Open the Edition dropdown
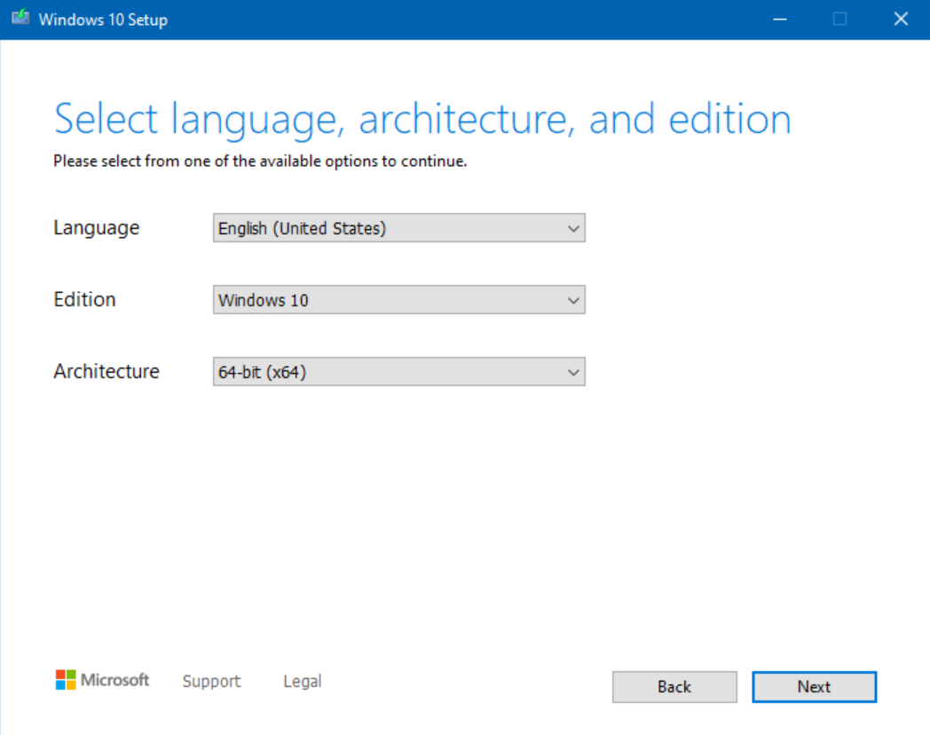Screen dimensions: 930x735 (398, 300)
